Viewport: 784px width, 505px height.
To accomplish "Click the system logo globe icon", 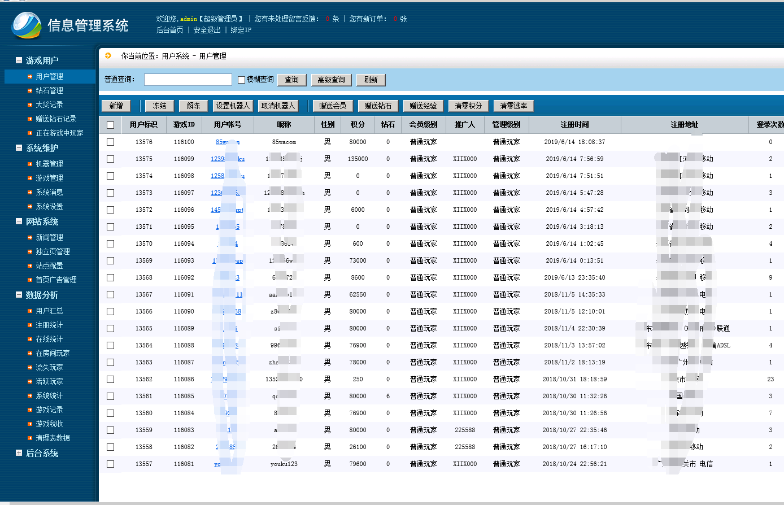I will coord(27,25).
